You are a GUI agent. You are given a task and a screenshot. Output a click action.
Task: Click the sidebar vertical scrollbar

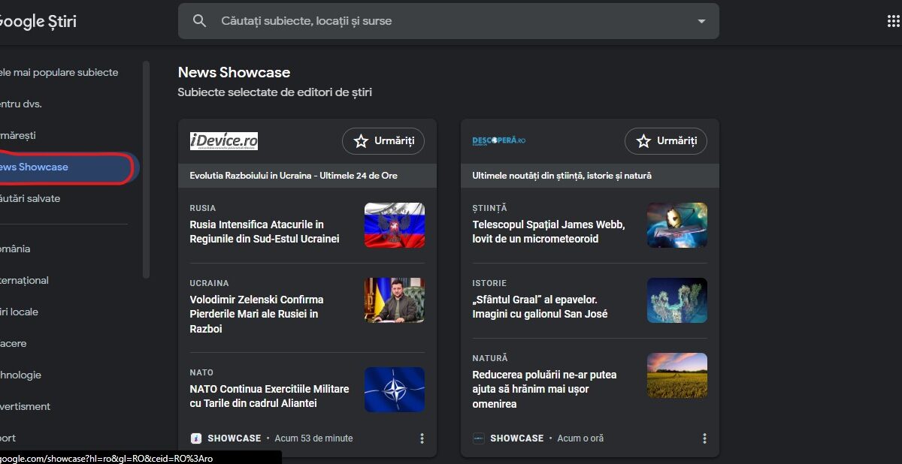(x=146, y=170)
